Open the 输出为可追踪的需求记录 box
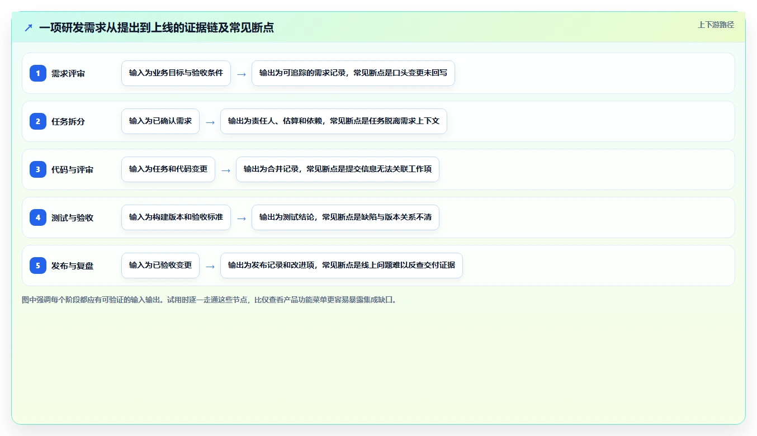 click(353, 73)
